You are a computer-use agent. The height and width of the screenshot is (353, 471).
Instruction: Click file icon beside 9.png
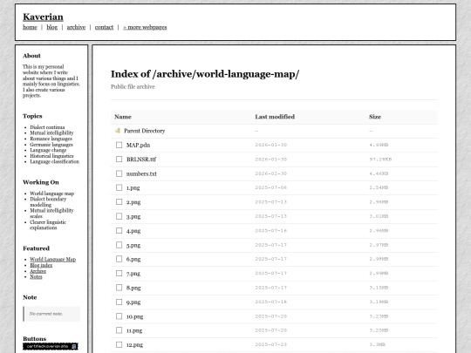(x=119, y=302)
